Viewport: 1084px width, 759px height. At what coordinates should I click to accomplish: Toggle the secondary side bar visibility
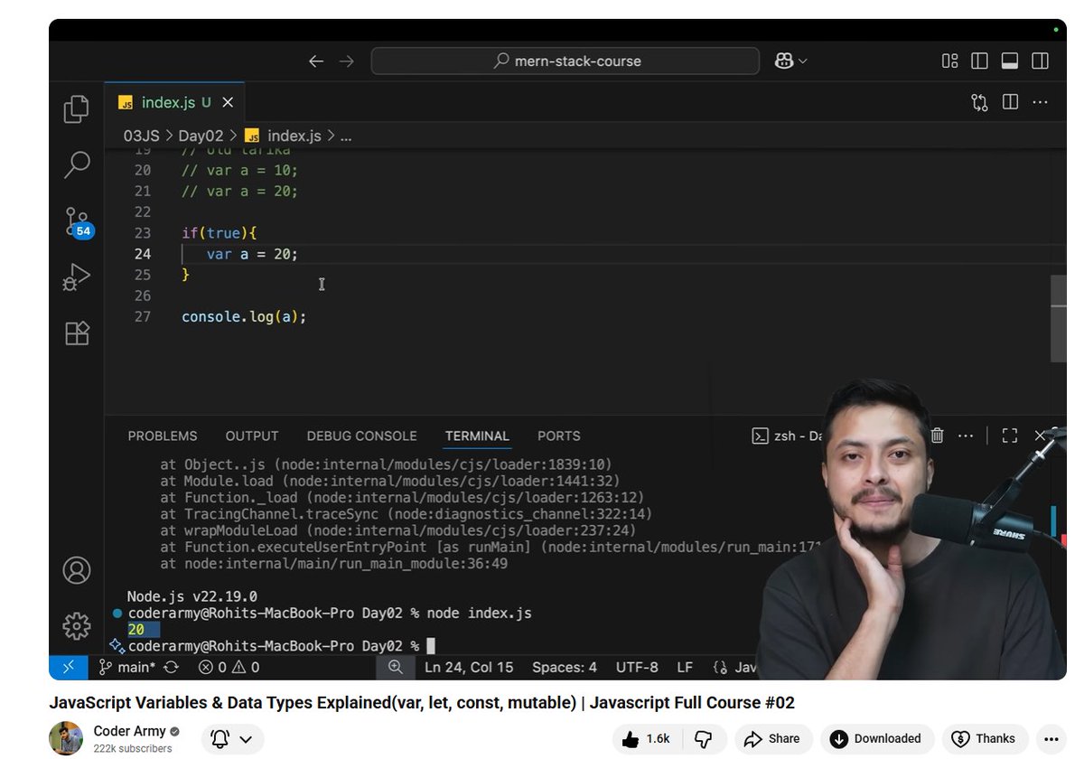(x=1040, y=61)
